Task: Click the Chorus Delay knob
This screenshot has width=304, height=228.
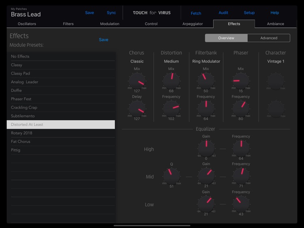Action: coord(137,109)
